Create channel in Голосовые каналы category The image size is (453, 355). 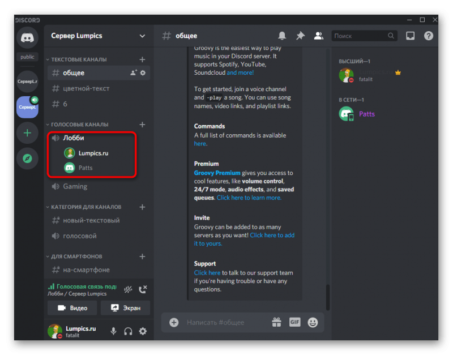143,125
